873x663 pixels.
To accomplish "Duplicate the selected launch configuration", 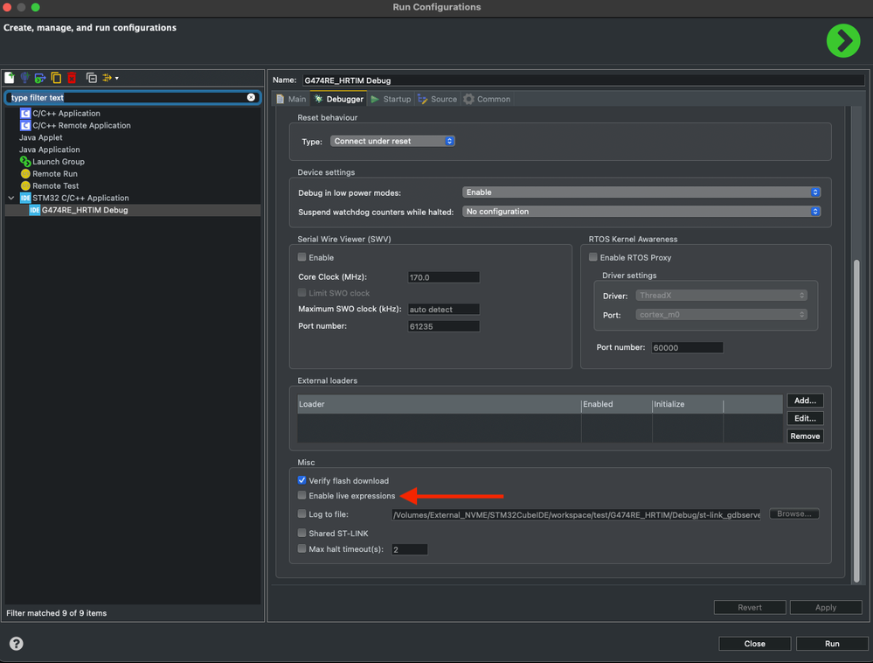I will click(56, 78).
